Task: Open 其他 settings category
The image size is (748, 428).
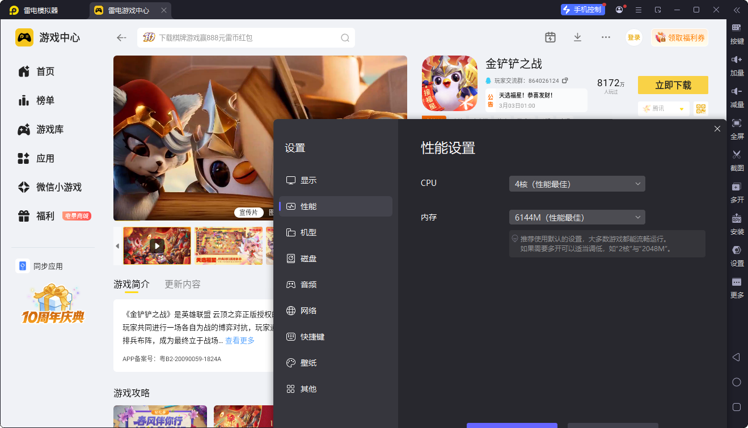Action: pos(336,389)
